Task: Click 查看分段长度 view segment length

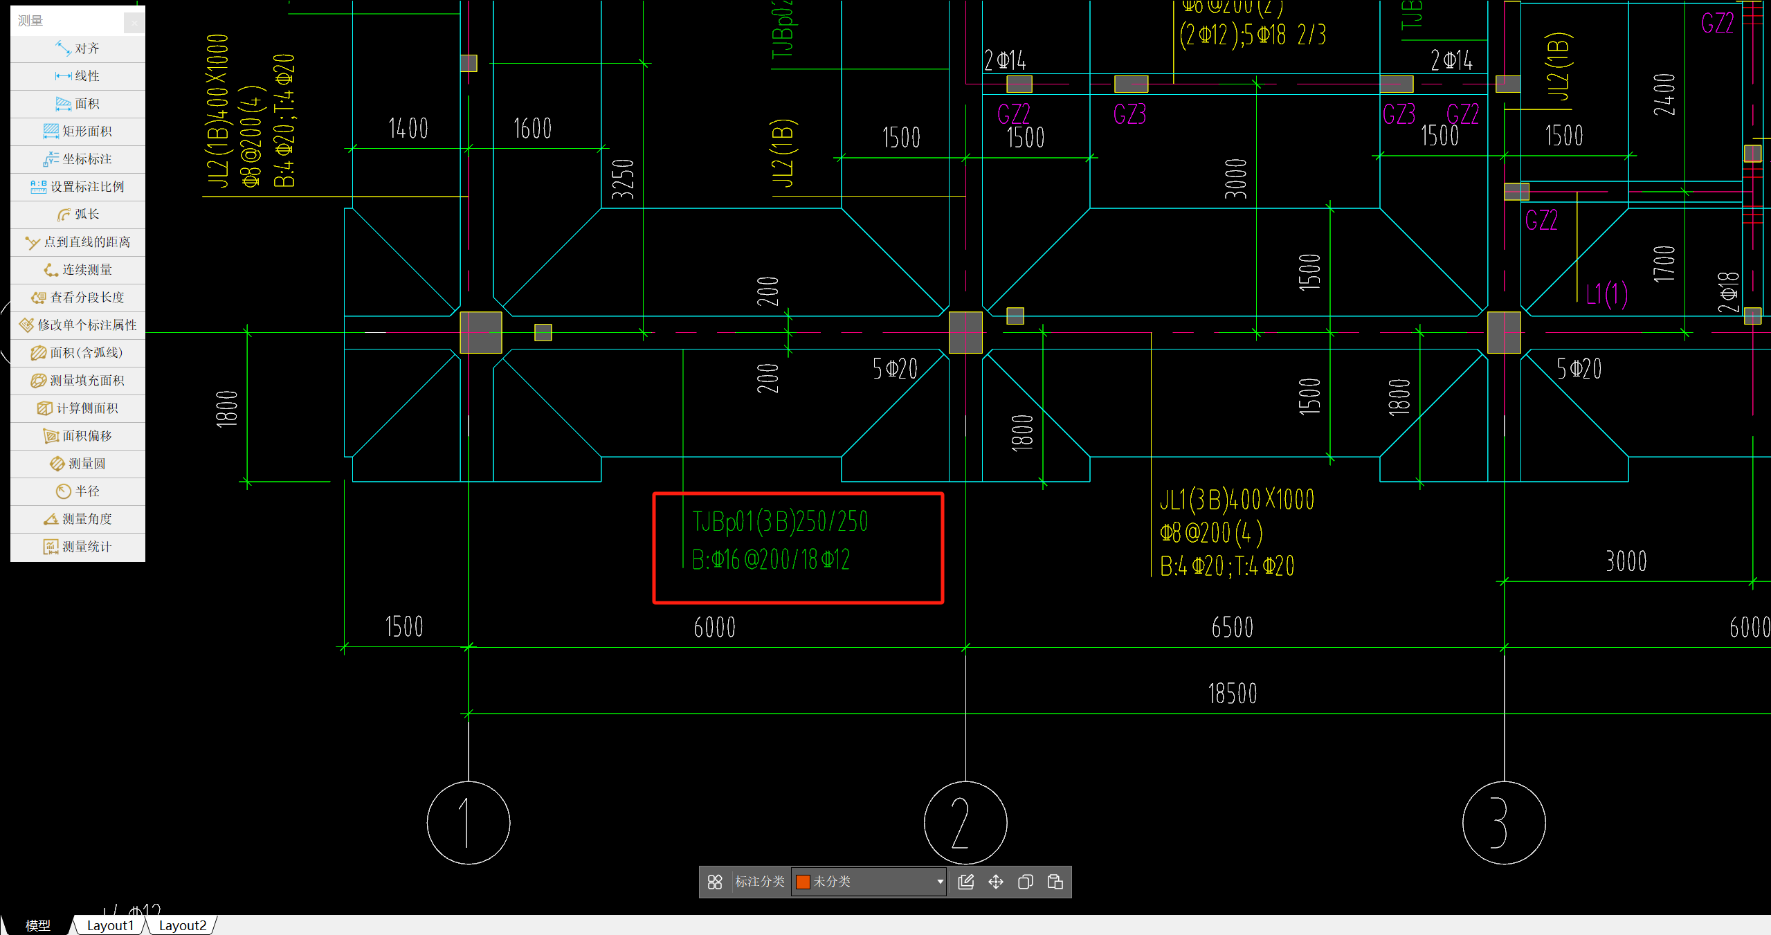Action: coord(78,298)
